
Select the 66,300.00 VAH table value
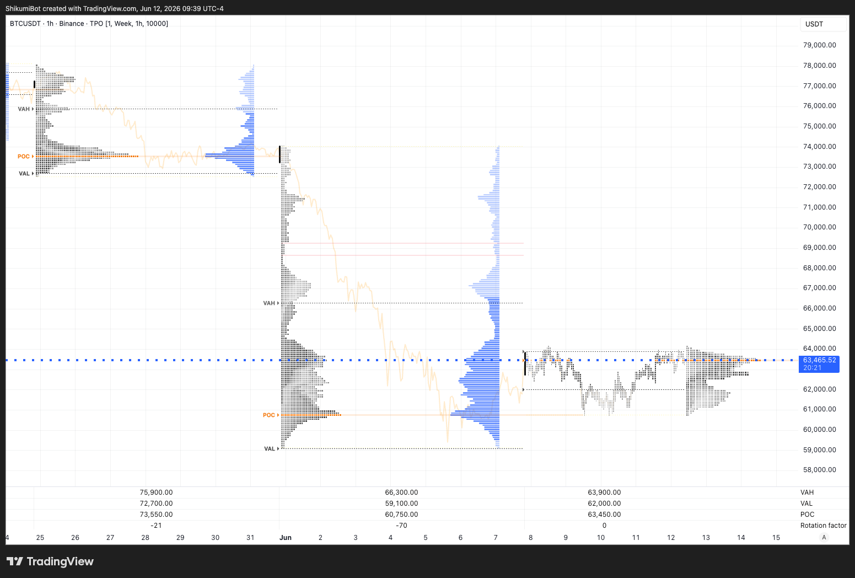pos(401,493)
